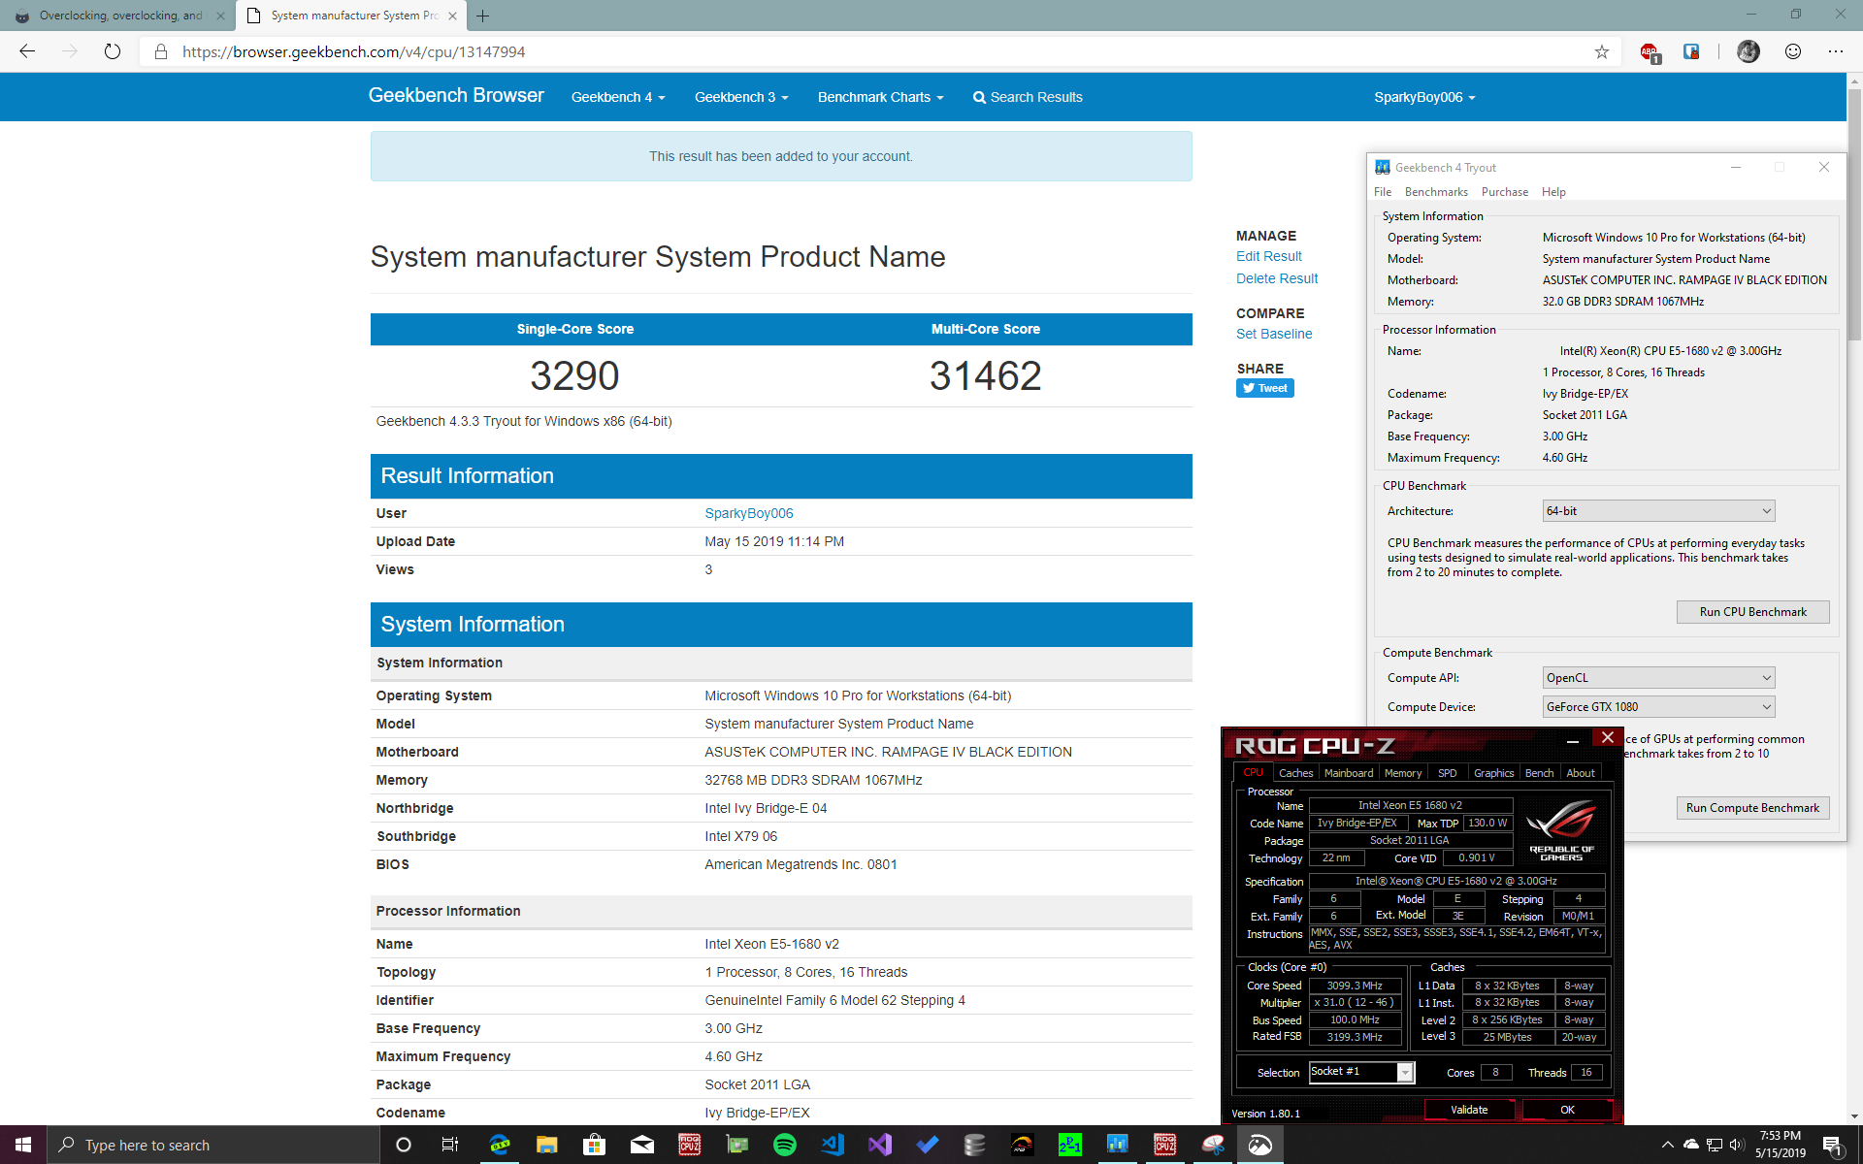Open Action Center notifications
This screenshot has width=1863, height=1164.
1833,1146
